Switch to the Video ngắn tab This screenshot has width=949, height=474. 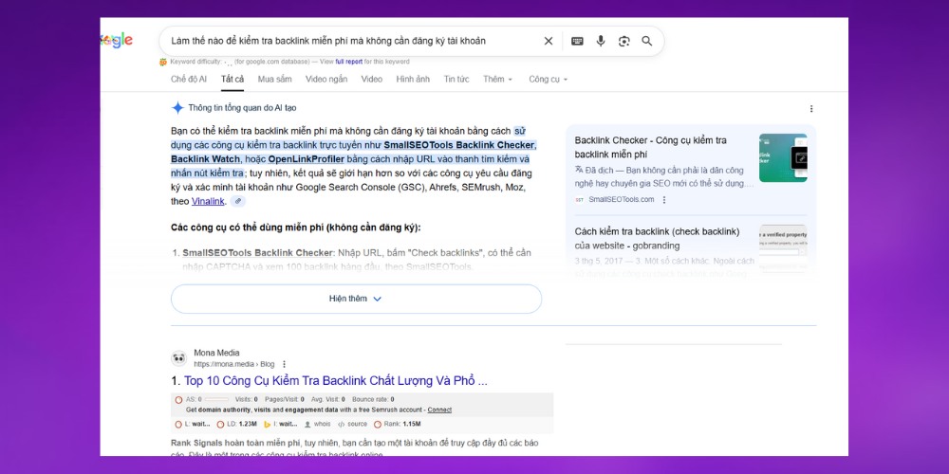click(x=326, y=79)
